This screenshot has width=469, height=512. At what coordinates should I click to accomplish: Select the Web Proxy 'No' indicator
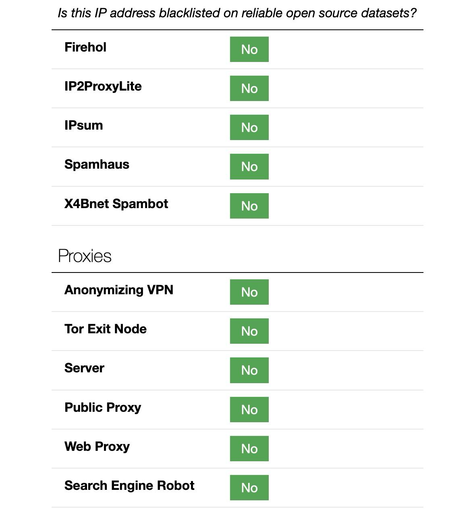pos(249,448)
